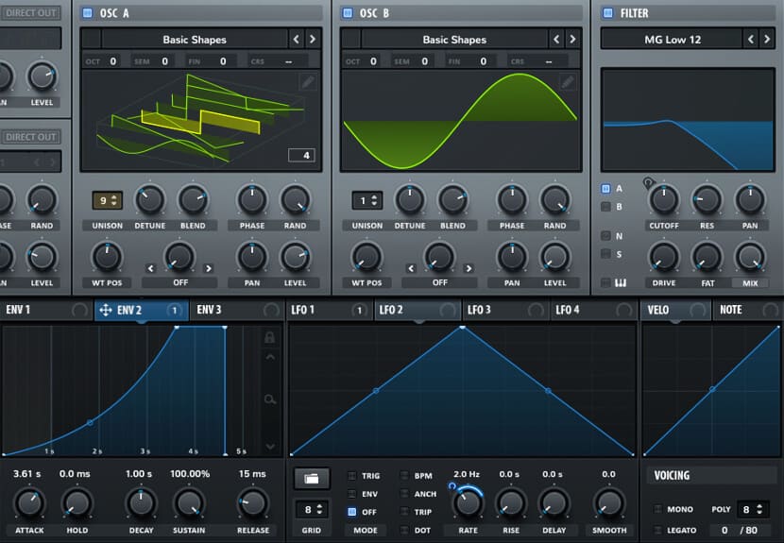
Task: Click the envelope scroll down chevron
Action: point(270,446)
